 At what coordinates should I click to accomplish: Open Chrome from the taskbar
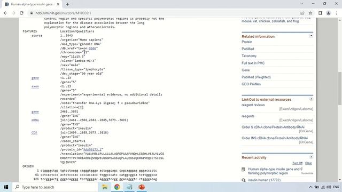coord(117,187)
